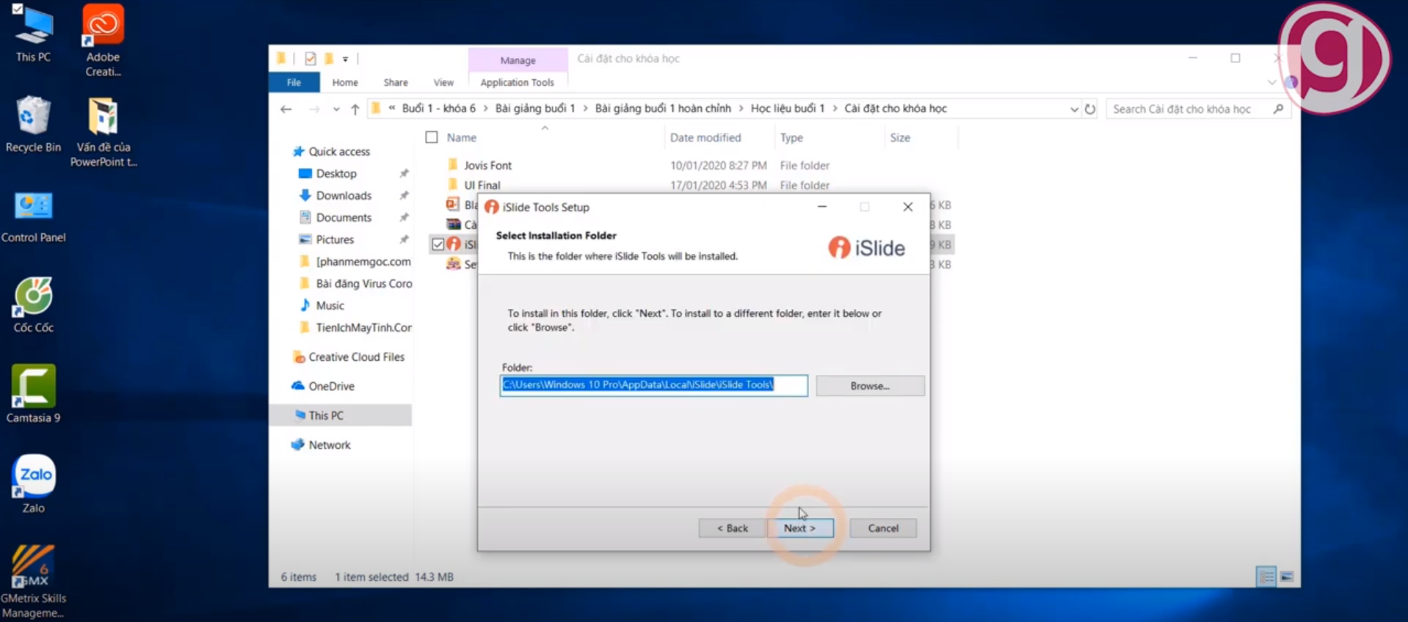Open the View ribbon tab
The height and width of the screenshot is (622, 1408).
pyautogui.click(x=443, y=82)
